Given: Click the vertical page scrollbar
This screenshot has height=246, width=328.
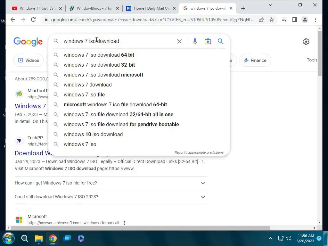Looking at the screenshot, I should point(319,53).
